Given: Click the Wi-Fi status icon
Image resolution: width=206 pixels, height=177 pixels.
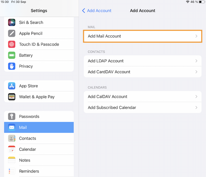Looking at the screenshot, I should tap(187, 2).
